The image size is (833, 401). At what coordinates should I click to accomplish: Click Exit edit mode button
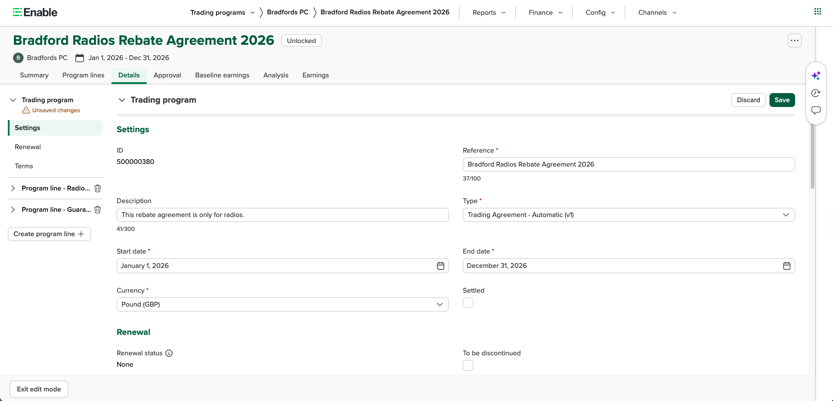point(39,389)
